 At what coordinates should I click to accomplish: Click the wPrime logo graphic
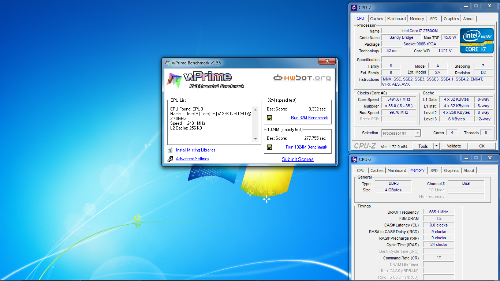click(x=205, y=80)
